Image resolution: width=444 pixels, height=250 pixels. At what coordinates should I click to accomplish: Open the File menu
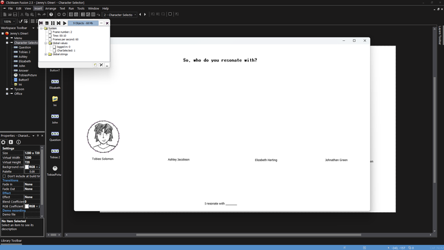pos(11,8)
